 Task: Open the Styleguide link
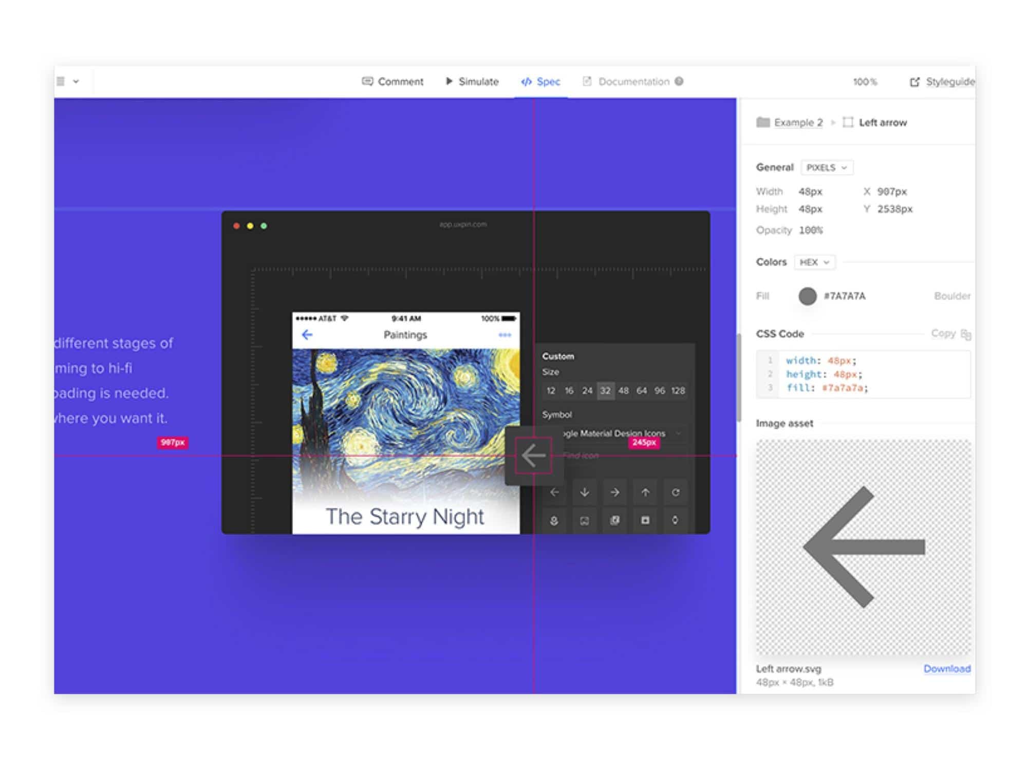943,82
